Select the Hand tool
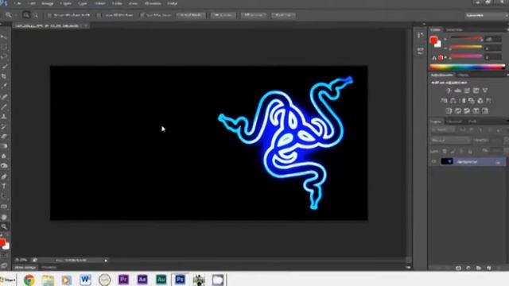 (x=4, y=217)
